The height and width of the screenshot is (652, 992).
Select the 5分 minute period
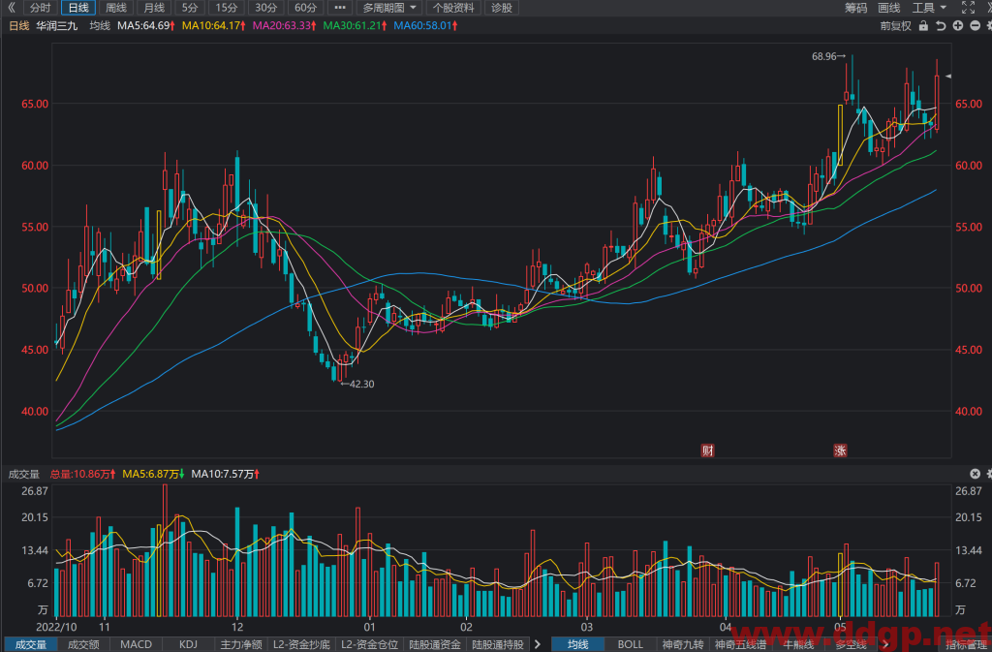click(x=190, y=8)
